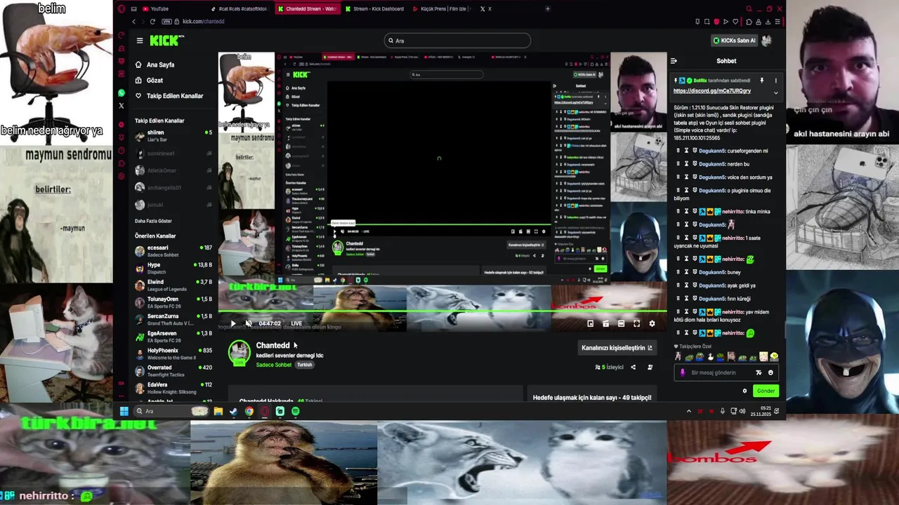Open HolyPhoenix recommended channel
899x505 pixels.
[173, 353]
